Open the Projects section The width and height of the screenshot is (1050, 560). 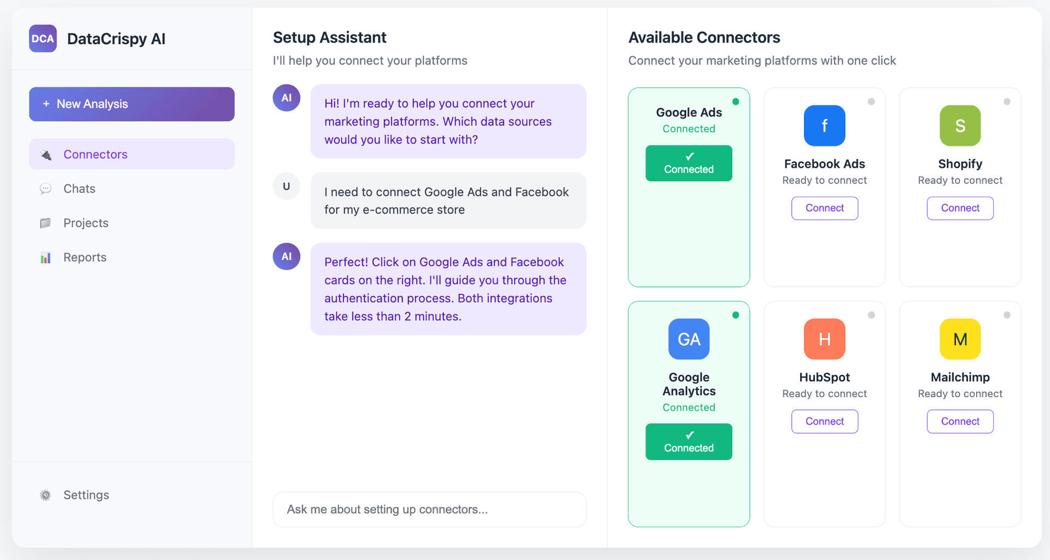point(85,223)
